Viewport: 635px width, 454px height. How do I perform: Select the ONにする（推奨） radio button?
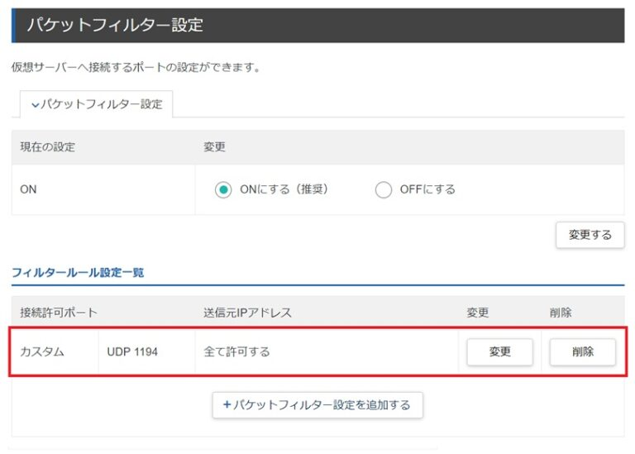[x=222, y=189]
